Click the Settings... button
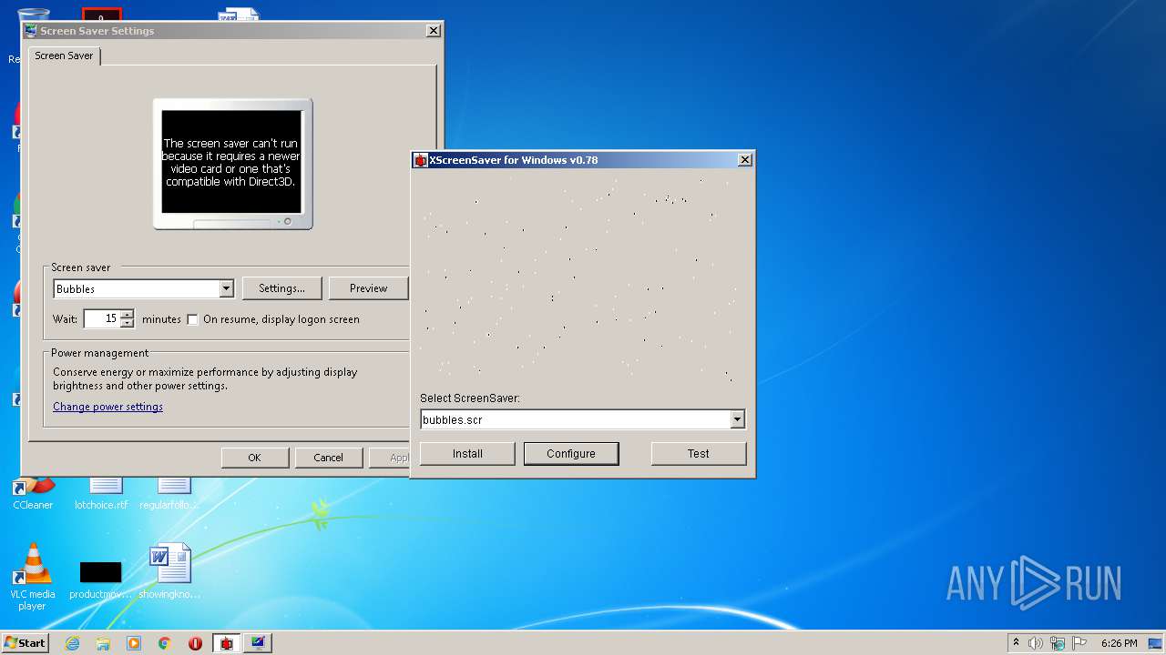The height and width of the screenshot is (655, 1166). pos(281,288)
